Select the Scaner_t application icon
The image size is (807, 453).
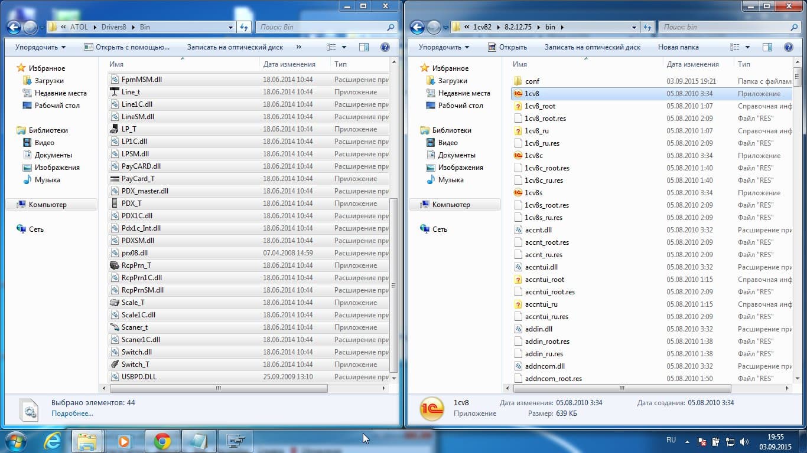(115, 327)
